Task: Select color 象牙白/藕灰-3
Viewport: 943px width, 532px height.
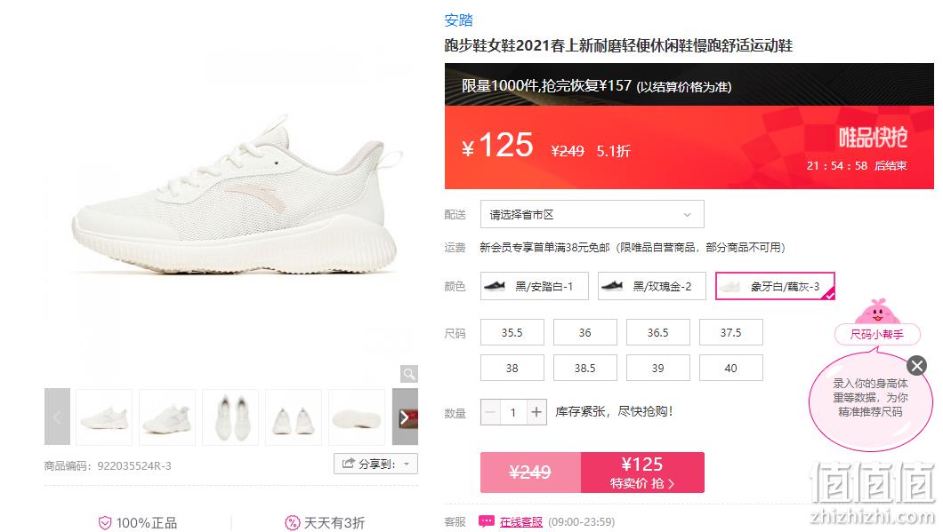Action: (775, 286)
